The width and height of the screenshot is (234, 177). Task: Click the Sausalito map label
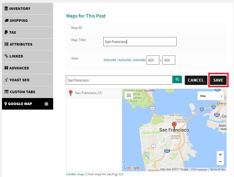(150, 91)
